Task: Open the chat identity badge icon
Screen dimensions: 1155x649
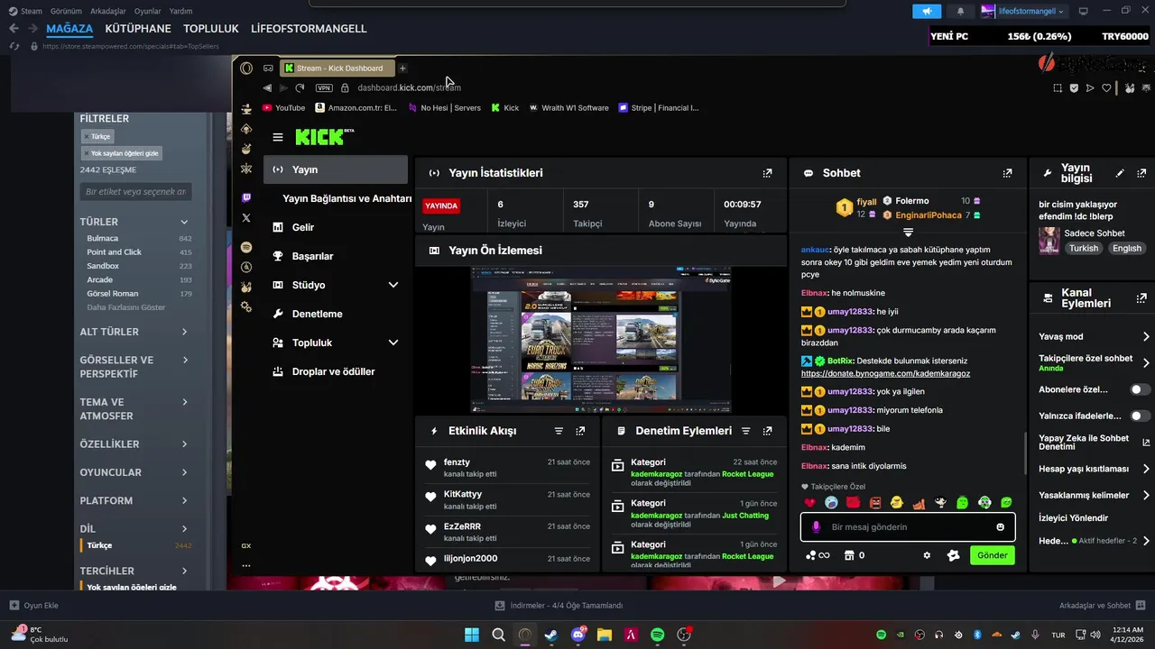Action: click(x=953, y=555)
